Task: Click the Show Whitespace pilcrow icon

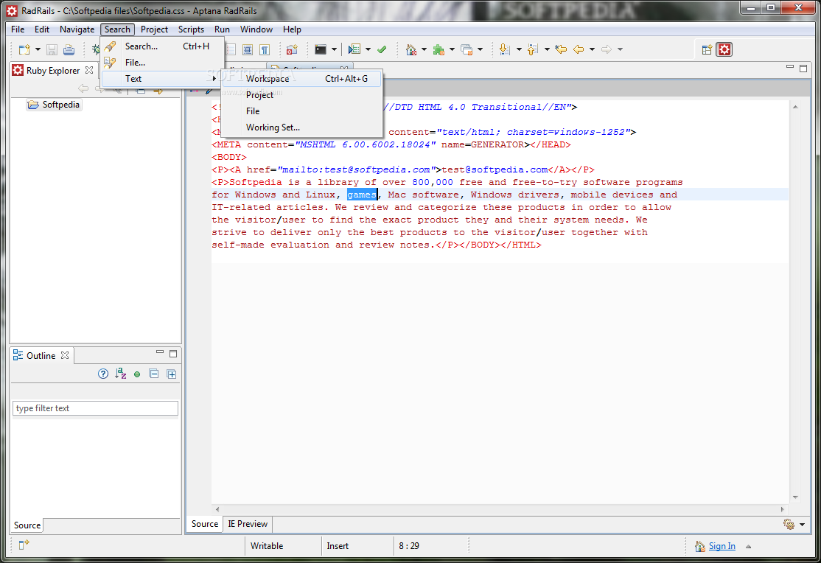Action: [265, 50]
